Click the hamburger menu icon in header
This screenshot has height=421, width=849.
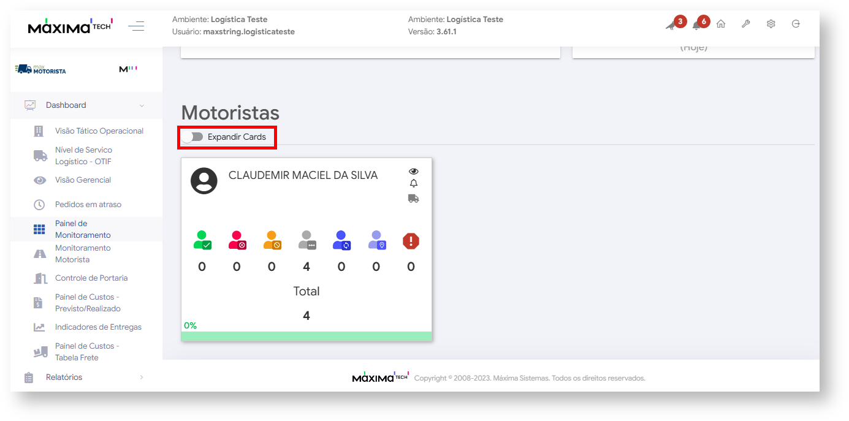coord(136,26)
